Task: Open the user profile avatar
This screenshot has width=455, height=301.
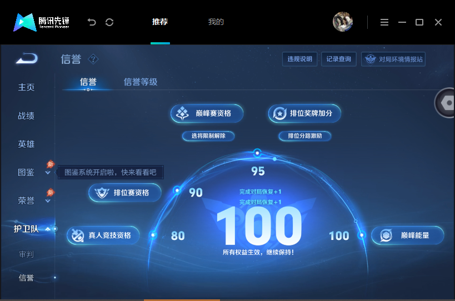Action: point(343,22)
